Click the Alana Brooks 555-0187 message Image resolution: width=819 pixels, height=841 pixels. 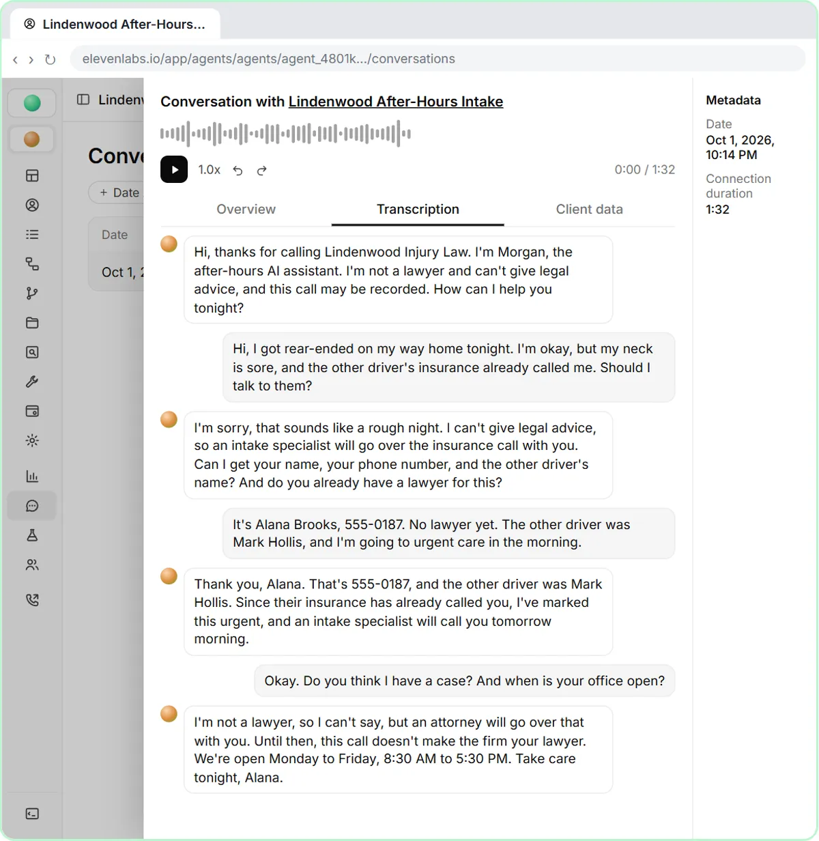[448, 533]
